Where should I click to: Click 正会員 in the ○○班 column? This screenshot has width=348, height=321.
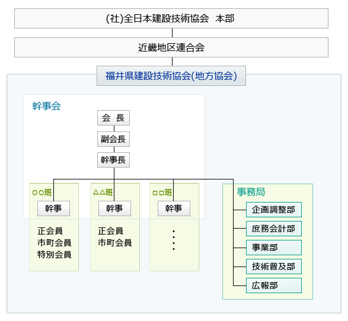50,231
